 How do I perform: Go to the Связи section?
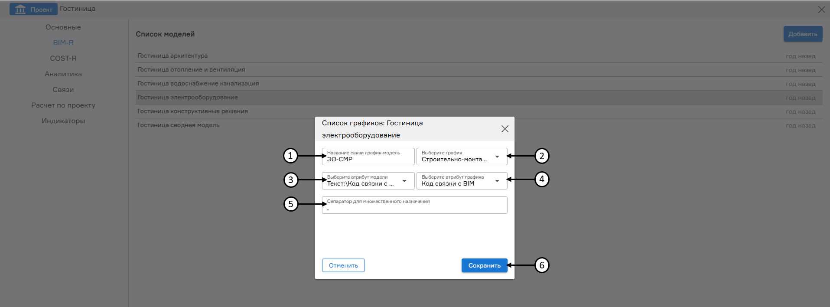click(63, 90)
